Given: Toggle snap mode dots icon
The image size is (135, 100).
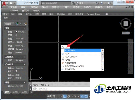Looking at the screenshot, I should (x=58, y=96).
